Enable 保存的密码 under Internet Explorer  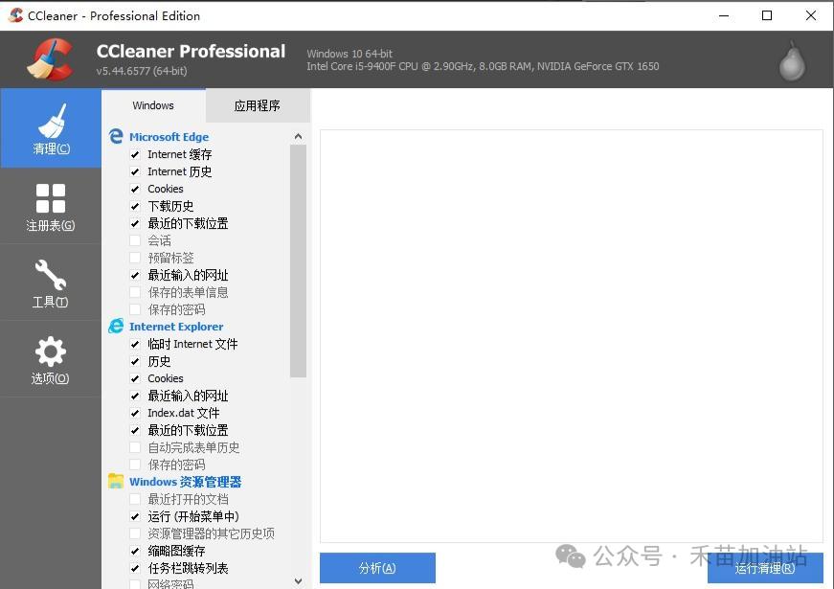pos(135,464)
